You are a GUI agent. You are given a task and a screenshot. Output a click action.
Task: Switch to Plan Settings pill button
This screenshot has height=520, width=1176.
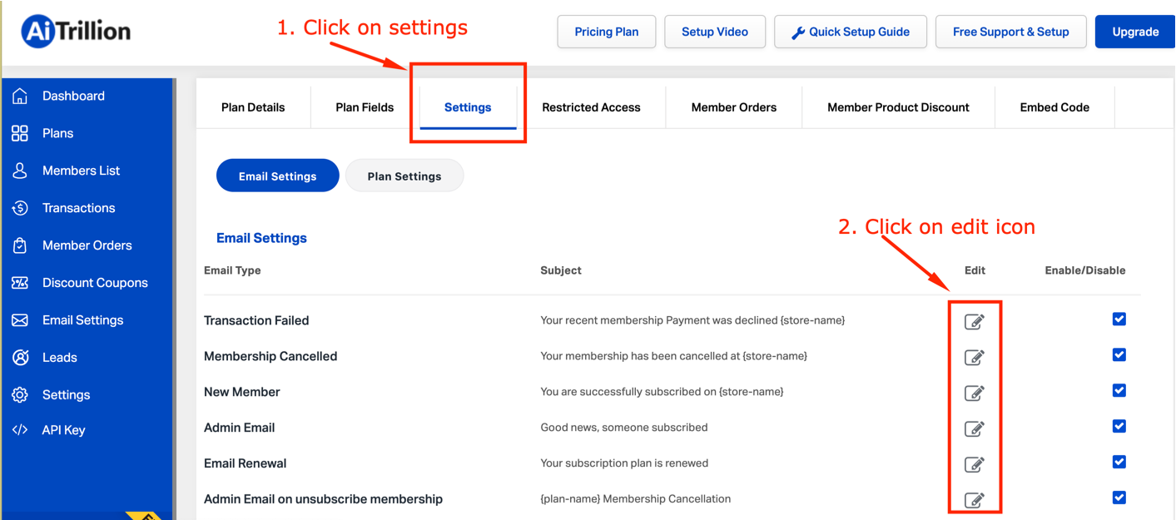click(x=404, y=176)
